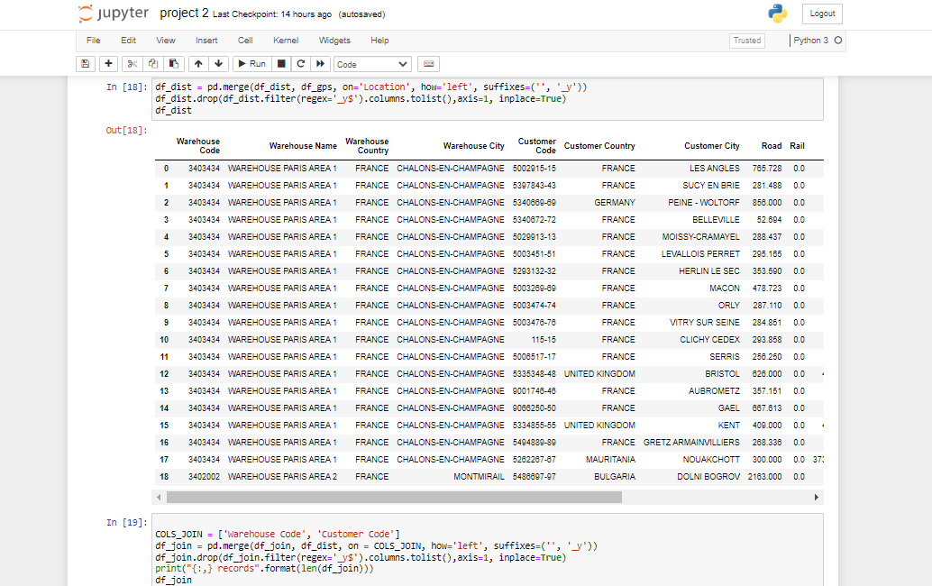
Task: Click the 'Python 3' kernel name
Action: [810, 41]
